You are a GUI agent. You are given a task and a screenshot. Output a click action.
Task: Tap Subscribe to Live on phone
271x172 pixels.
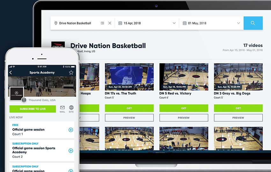pos(33,109)
